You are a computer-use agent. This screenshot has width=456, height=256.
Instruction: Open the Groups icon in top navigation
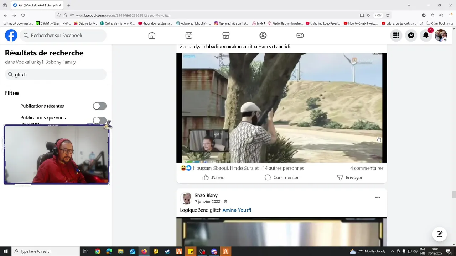[263, 36]
